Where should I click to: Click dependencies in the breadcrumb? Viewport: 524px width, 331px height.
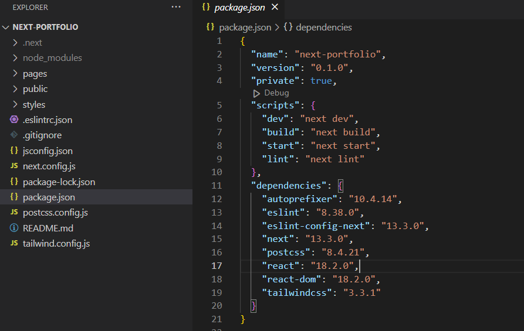(x=324, y=28)
